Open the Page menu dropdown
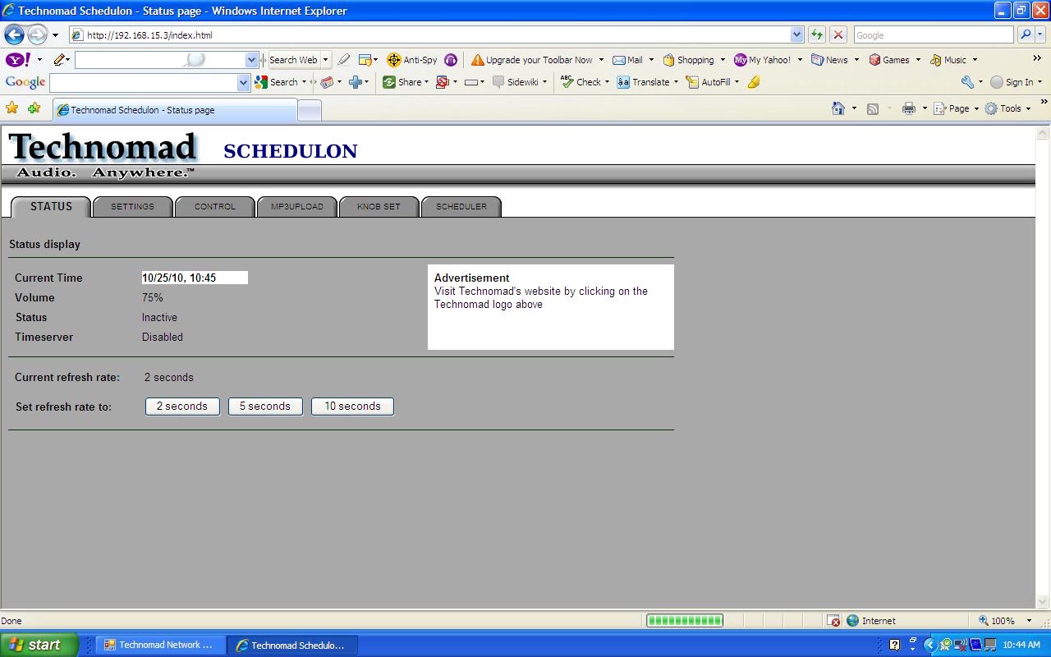 click(976, 108)
